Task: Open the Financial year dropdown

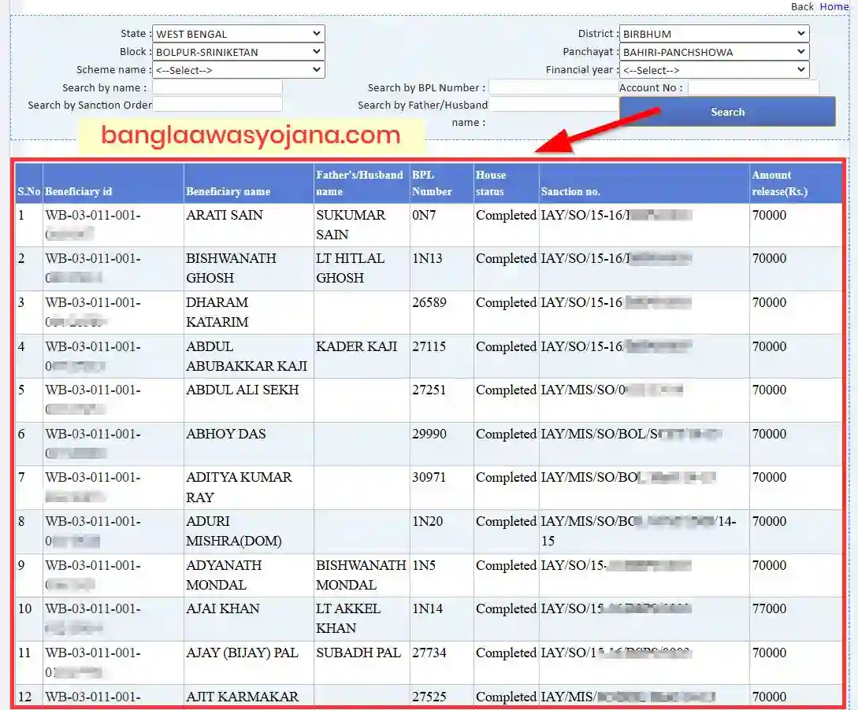Action: pyautogui.click(x=714, y=70)
